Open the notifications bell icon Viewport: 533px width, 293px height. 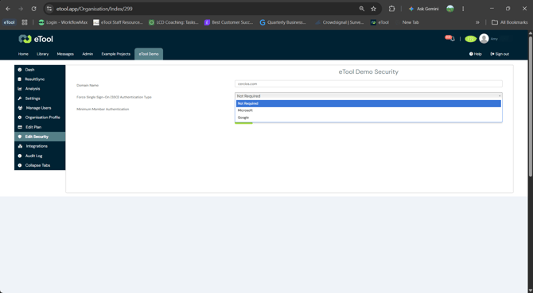pos(452,39)
